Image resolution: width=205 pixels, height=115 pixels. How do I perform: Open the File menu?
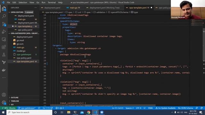point(8,3)
